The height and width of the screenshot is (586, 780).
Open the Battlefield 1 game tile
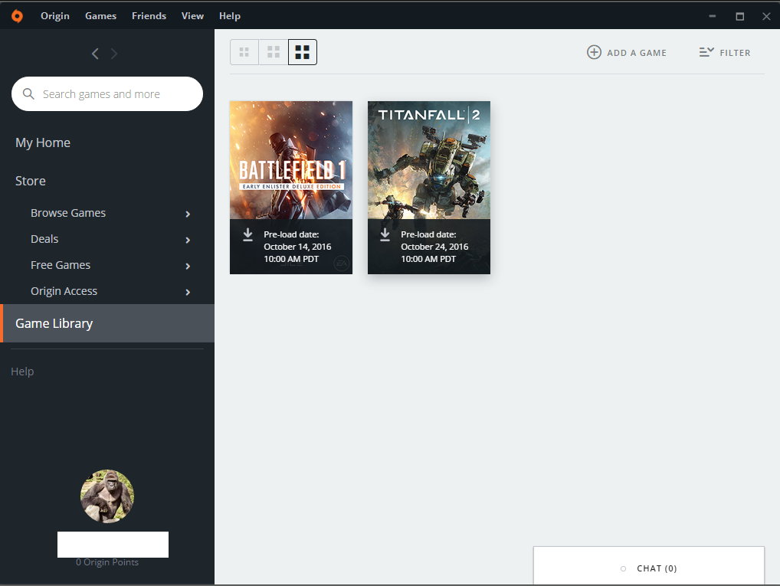point(291,188)
